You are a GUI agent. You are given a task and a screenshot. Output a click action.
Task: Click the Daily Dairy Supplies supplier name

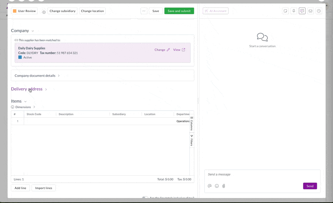click(32, 48)
